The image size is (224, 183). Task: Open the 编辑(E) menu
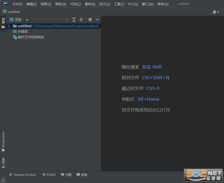(31, 4)
